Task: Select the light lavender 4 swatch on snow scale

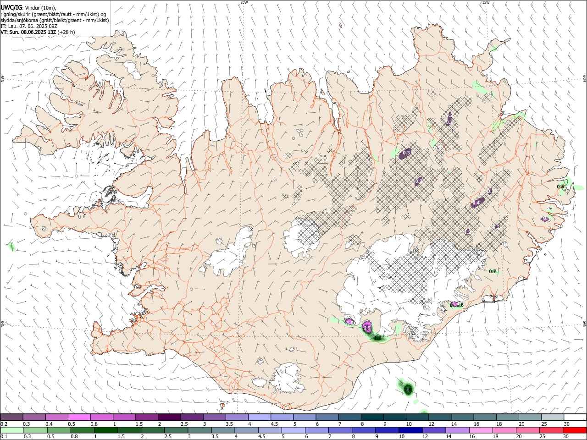Action: (x=260, y=418)
